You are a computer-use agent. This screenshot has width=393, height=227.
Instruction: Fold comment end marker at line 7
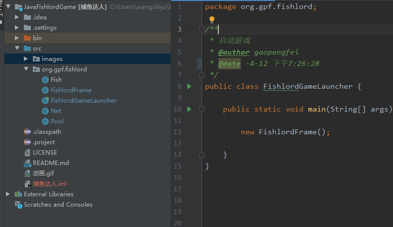point(201,75)
